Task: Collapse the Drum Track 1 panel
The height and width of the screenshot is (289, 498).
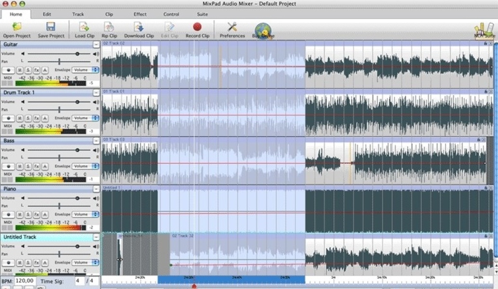Action: (96, 92)
